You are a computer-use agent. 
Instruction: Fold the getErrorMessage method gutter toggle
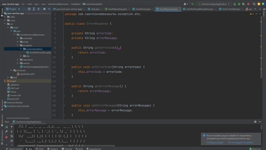click(x=64, y=86)
